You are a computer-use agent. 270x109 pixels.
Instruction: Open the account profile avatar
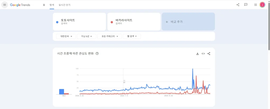click(x=262, y=5)
